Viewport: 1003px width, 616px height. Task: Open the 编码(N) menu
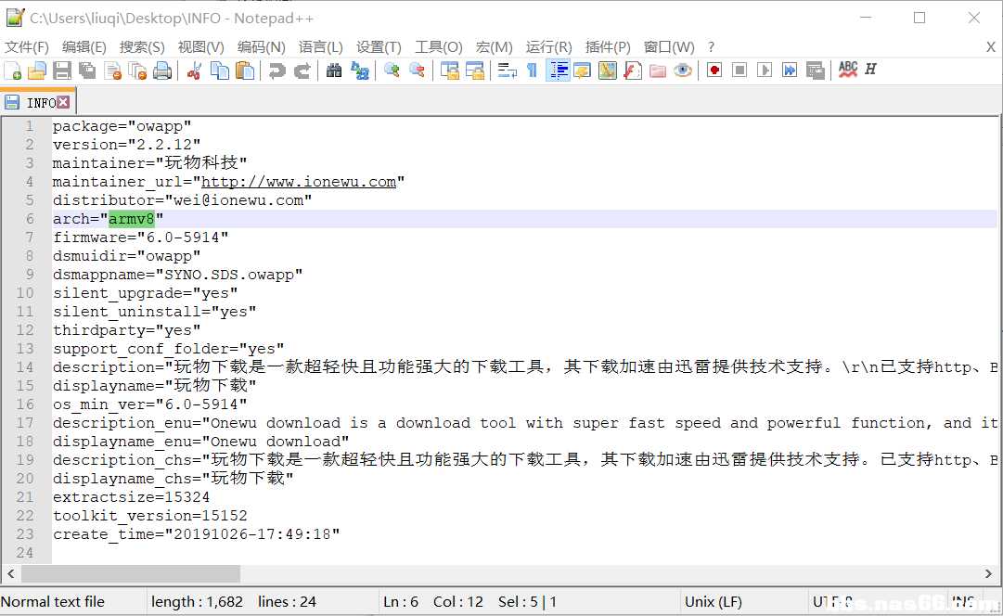(261, 47)
